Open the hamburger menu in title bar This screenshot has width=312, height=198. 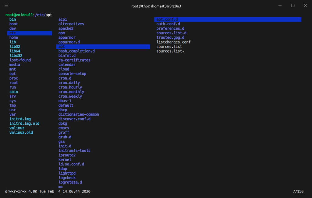click(6, 5)
